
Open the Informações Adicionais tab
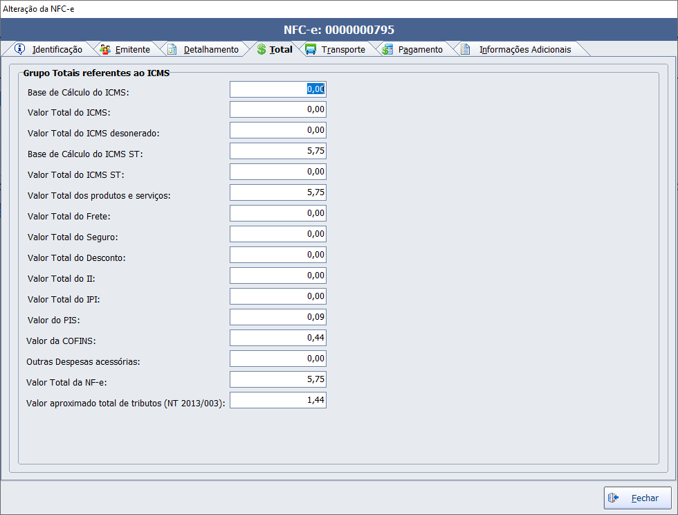coord(525,50)
